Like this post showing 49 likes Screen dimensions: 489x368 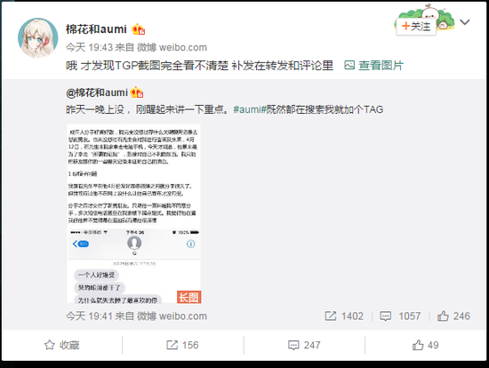[x=425, y=345]
